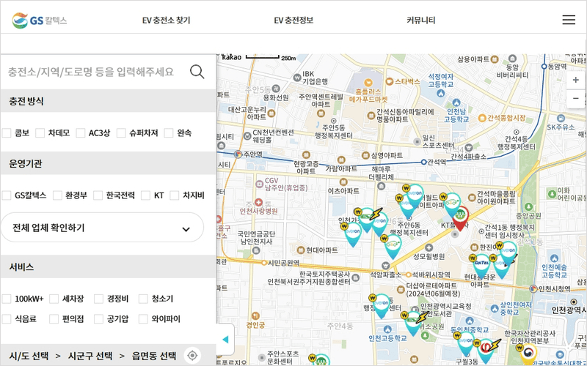Tick the KT operator checkbox

pos(145,195)
